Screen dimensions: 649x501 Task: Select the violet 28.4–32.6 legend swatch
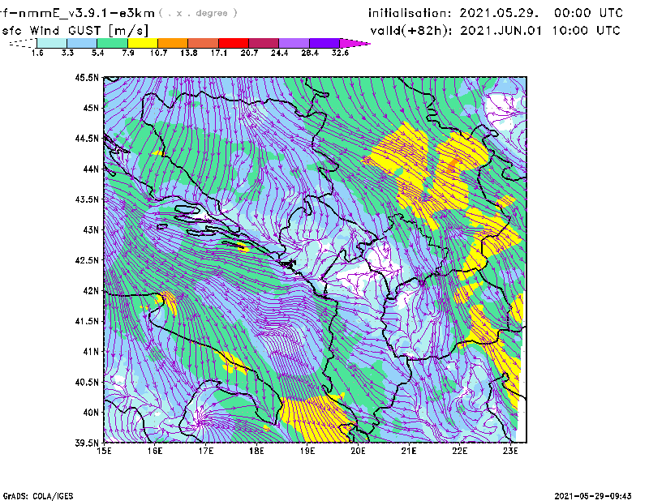pos(324,43)
